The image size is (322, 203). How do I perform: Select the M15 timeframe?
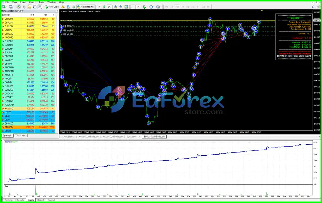[177, 7]
